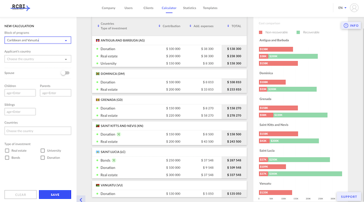Toggle the Spouse switch
Viewport: 364px width, 202px height.
65,73
